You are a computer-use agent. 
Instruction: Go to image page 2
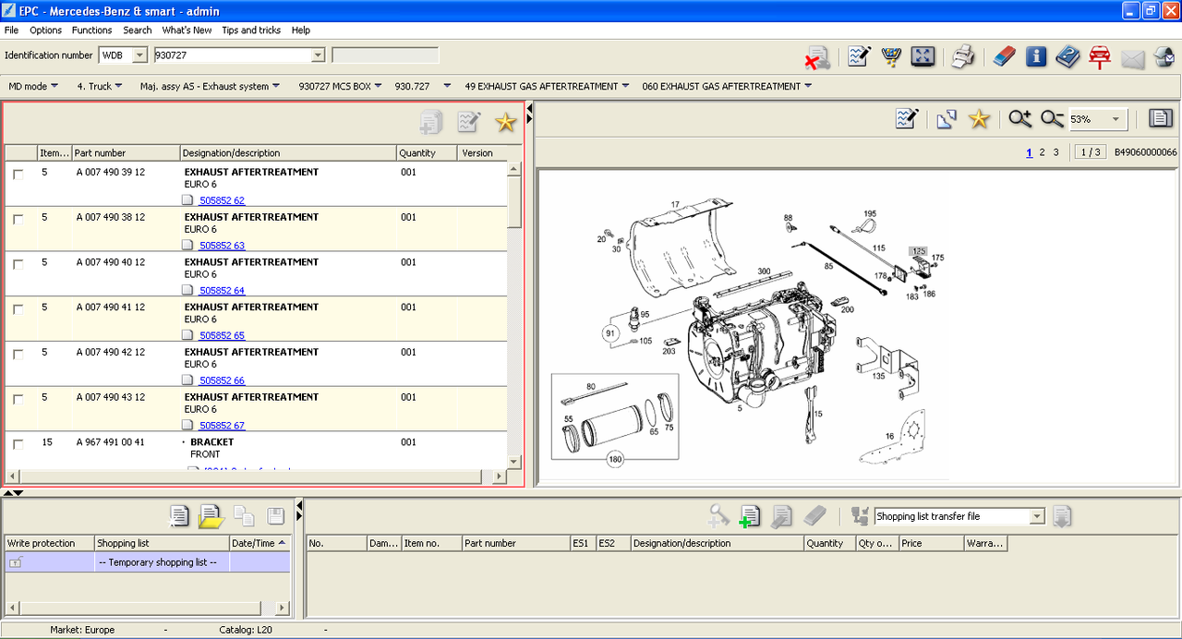pyautogui.click(x=1043, y=152)
